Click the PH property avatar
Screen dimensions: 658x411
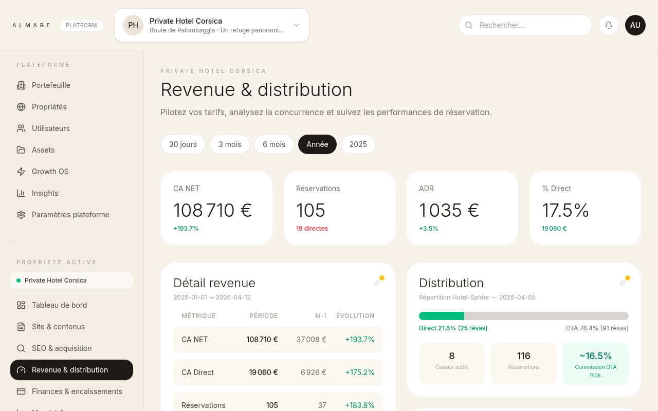[133, 25]
